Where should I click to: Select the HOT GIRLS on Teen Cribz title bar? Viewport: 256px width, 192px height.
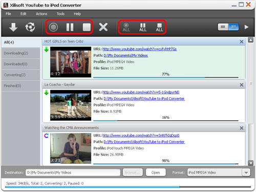point(144,41)
